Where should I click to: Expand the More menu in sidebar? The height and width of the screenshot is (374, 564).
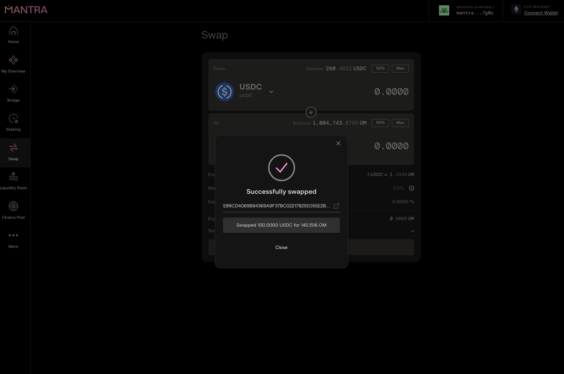pos(13,240)
